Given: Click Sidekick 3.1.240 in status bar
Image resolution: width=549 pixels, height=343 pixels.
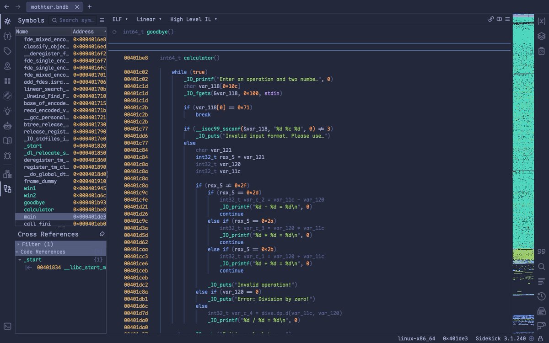Looking at the screenshot, I should coord(501,338).
